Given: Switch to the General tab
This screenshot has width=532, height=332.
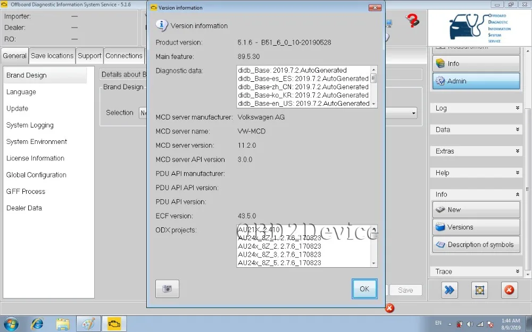Looking at the screenshot, I should point(14,56).
